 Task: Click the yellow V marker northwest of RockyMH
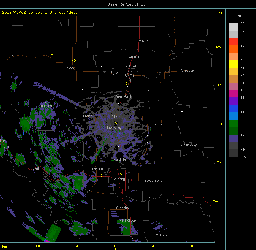[52, 55]
